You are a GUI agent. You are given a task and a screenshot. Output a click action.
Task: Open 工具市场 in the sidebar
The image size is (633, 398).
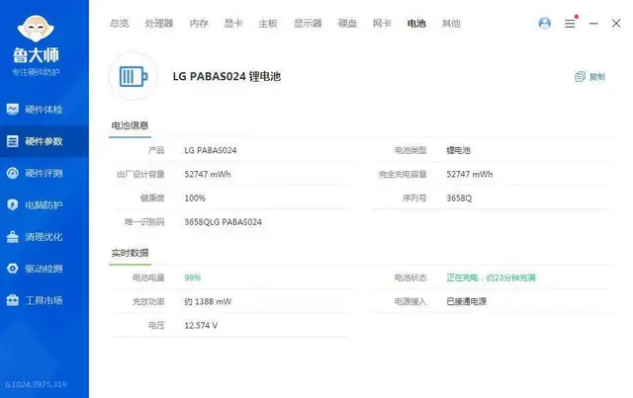tap(45, 300)
